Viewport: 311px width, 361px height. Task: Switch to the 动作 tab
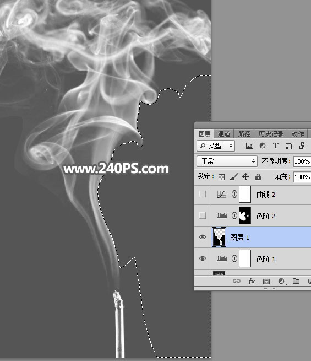click(297, 134)
